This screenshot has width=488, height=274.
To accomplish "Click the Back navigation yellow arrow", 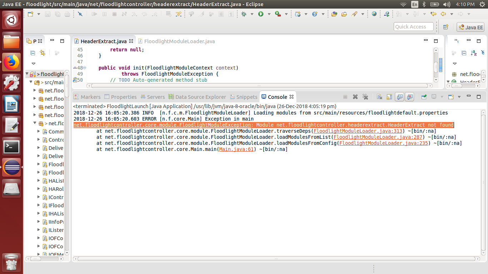I will [443, 14].
